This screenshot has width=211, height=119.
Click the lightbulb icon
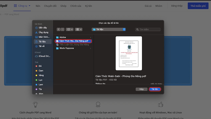point(35,104)
